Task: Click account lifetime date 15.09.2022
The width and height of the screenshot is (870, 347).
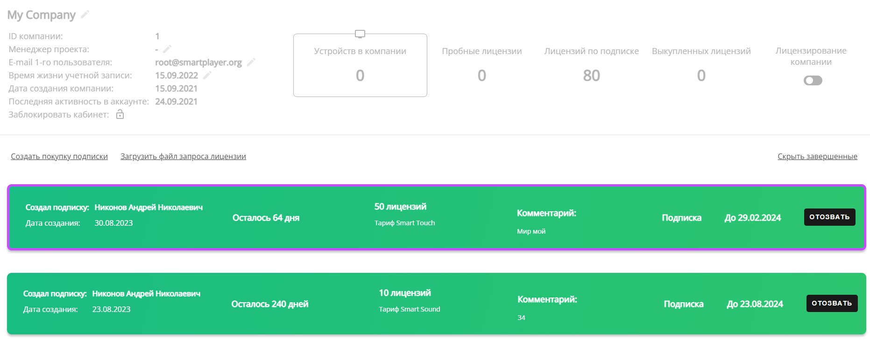Action: 177,75
